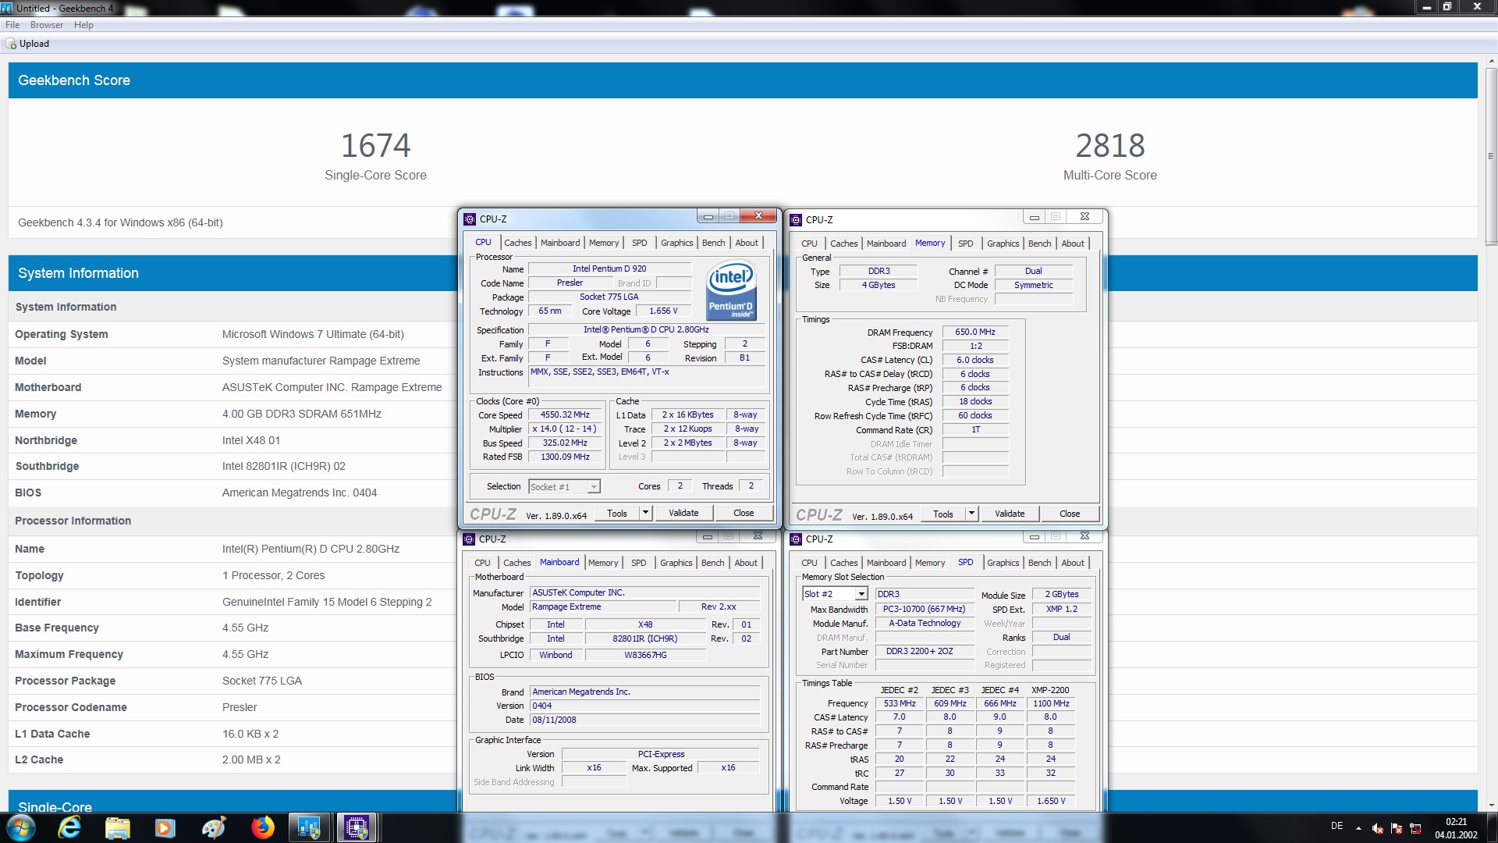1498x843 pixels.
Task: Open the File menu in Geekbench
Action: coord(12,25)
